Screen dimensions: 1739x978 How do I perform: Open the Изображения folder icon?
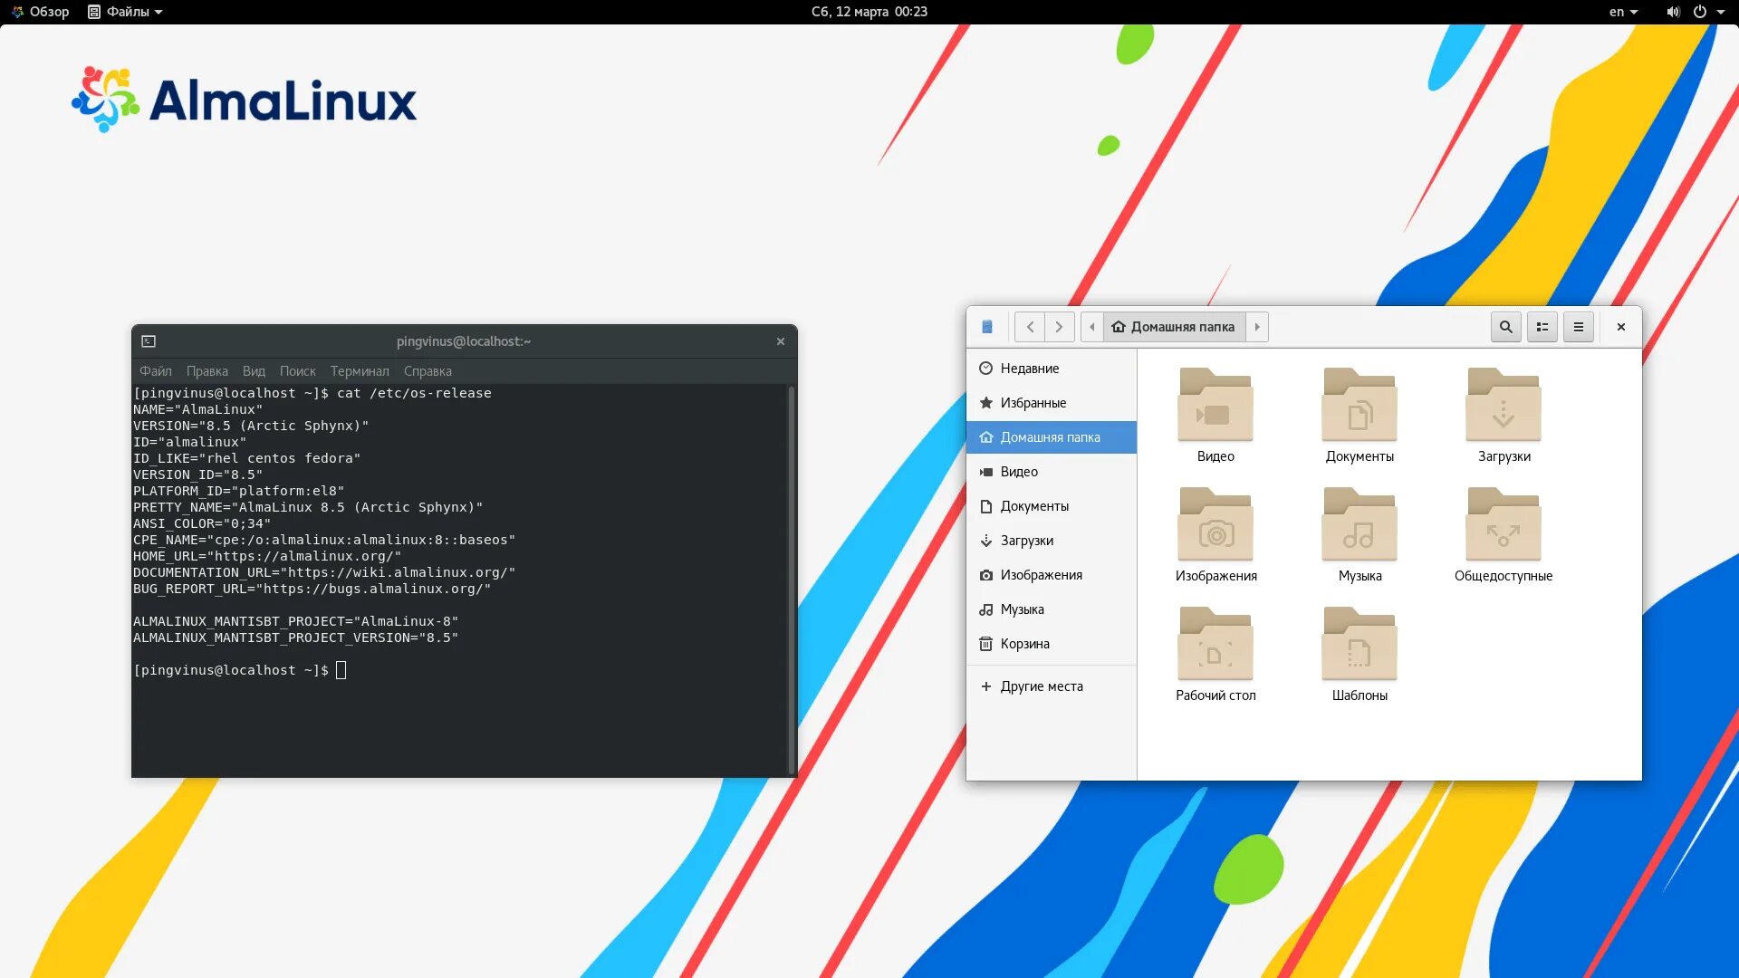point(1215,525)
